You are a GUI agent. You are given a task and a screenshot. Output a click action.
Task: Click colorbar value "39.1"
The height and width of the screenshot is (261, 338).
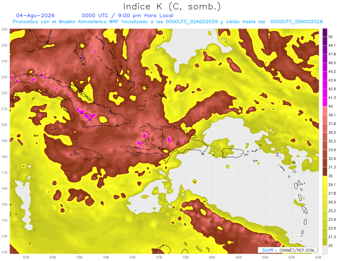coord(332,115)
